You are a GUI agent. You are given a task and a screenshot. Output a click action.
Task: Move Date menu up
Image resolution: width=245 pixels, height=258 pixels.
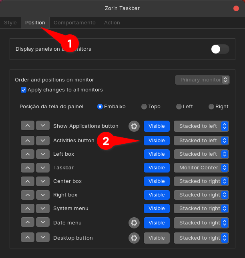28,222
